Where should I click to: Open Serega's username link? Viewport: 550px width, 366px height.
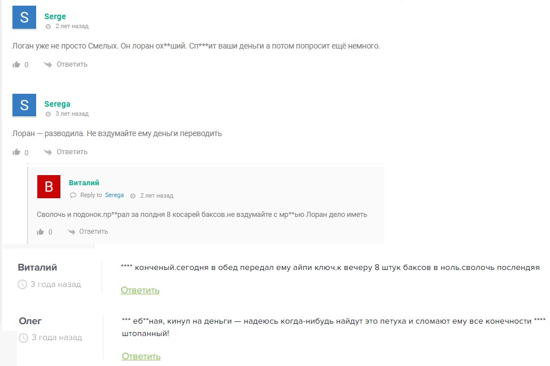[57, 104]
